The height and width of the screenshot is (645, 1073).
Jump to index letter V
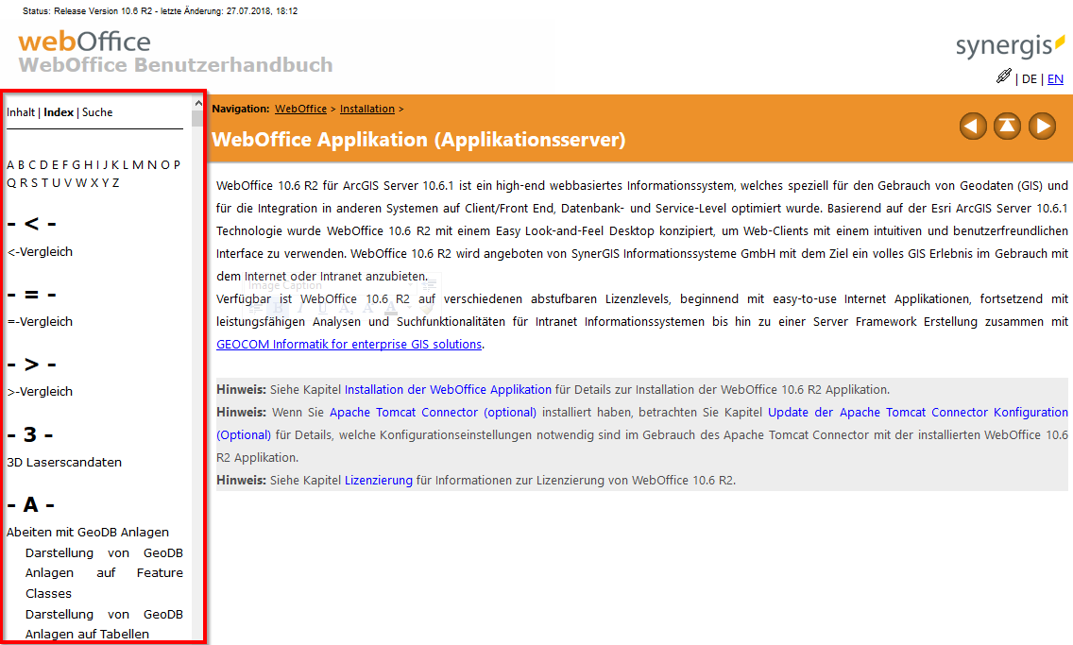coord(68,182)
